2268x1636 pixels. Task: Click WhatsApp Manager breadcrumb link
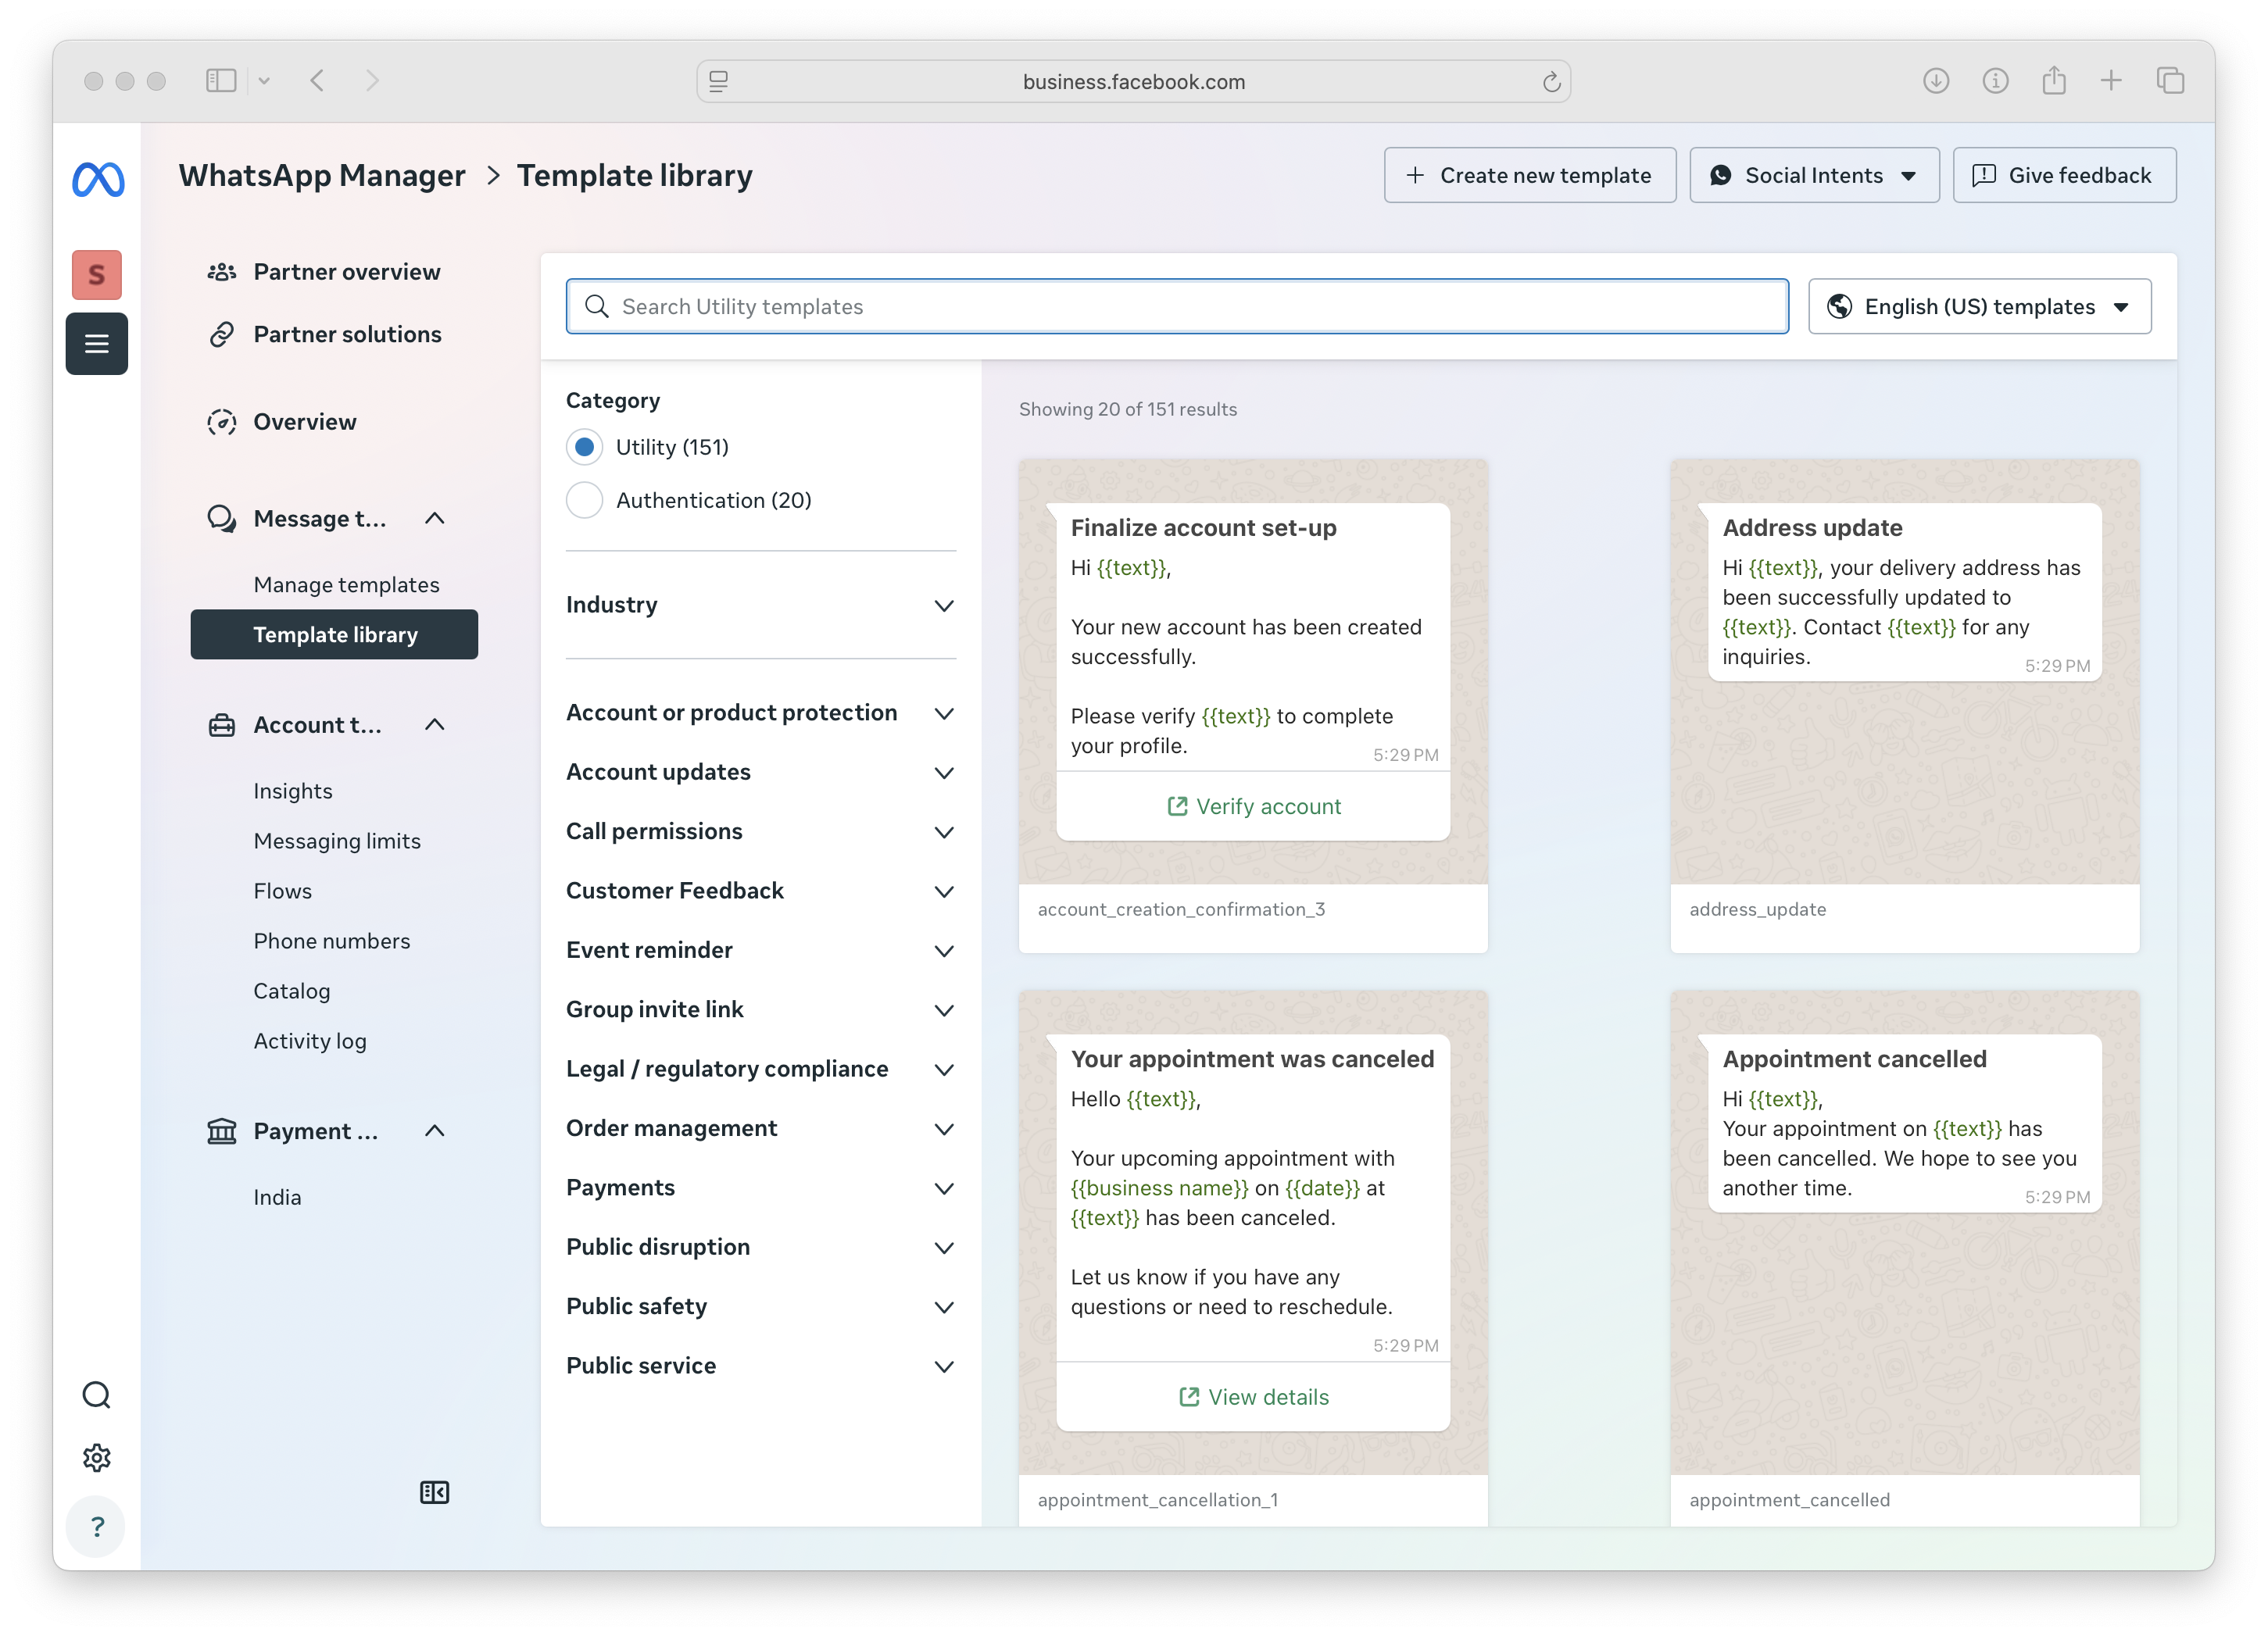click(321, 176)
